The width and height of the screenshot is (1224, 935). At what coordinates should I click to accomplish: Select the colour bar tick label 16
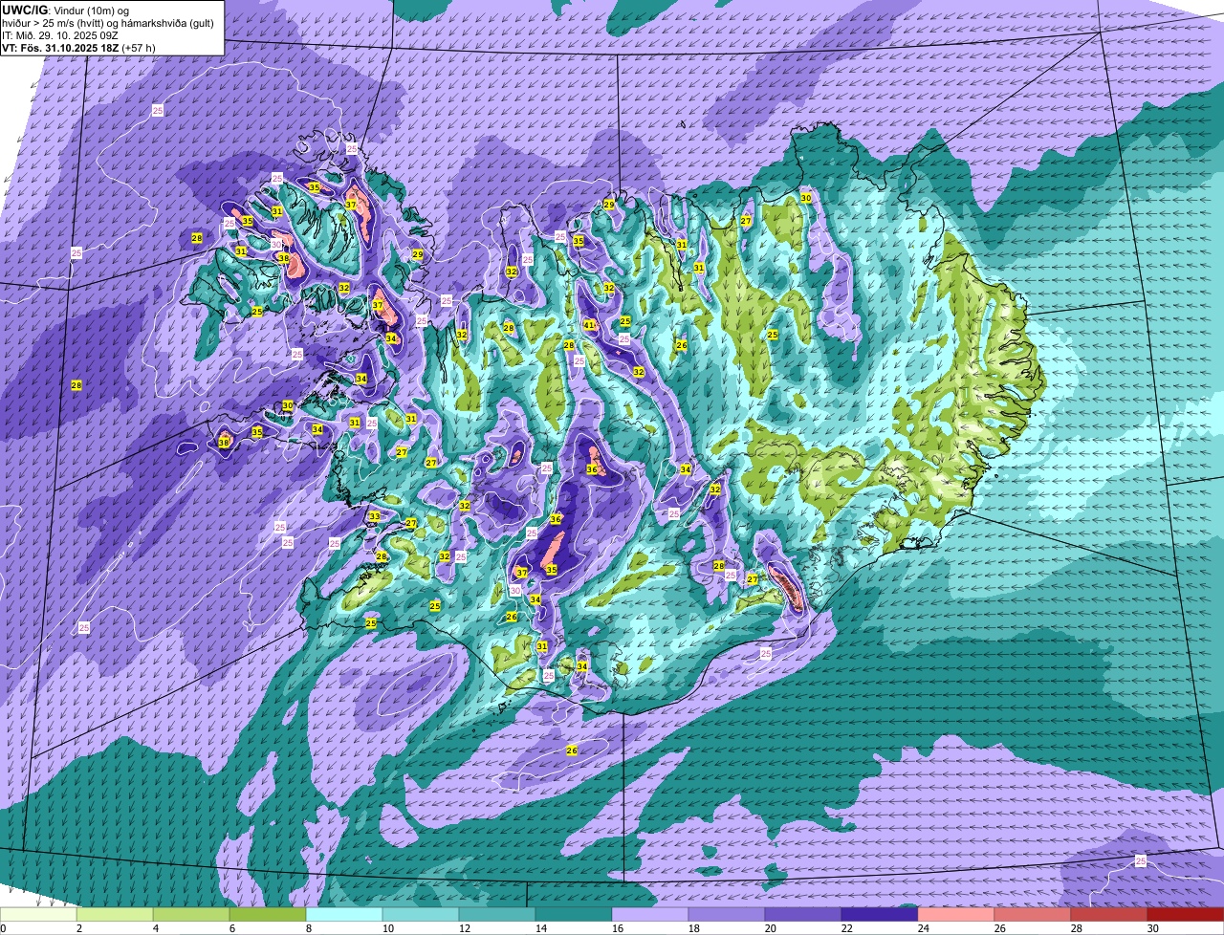click(x=618, y=928)
